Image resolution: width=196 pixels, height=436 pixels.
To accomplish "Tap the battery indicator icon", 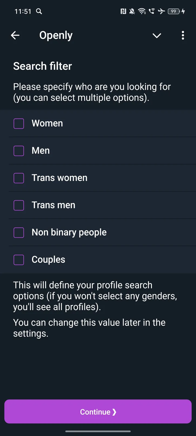I will click(174, 11).
